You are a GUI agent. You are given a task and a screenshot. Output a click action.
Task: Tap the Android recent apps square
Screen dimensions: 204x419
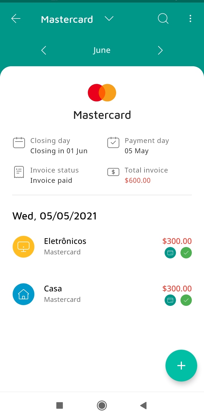(59, 405)
